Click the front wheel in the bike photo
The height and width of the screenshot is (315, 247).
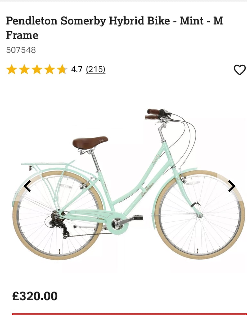(x=200, y=215)
